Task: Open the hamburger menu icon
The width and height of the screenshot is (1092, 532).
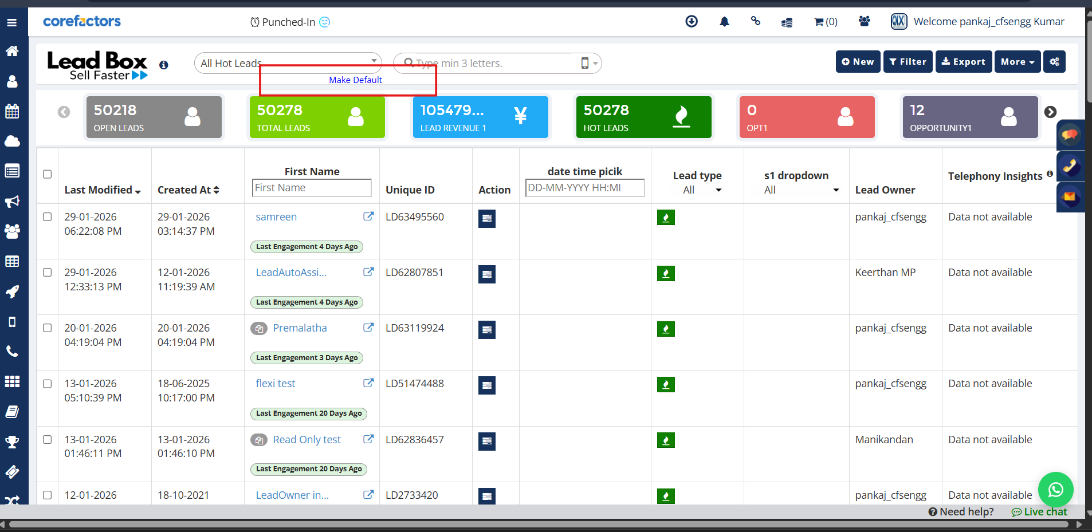Action: click(x=12, y=23)
